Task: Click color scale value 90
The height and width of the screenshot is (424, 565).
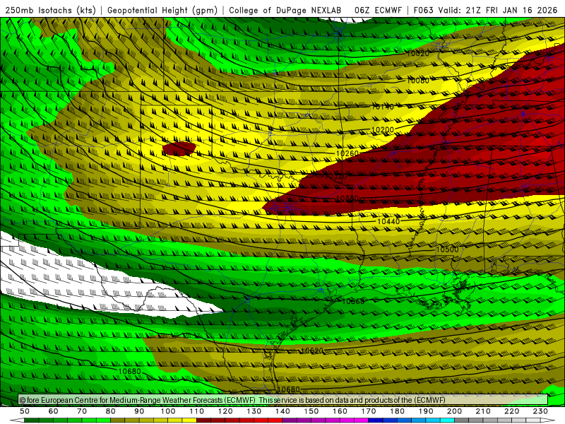Action: tap(139, 411)
